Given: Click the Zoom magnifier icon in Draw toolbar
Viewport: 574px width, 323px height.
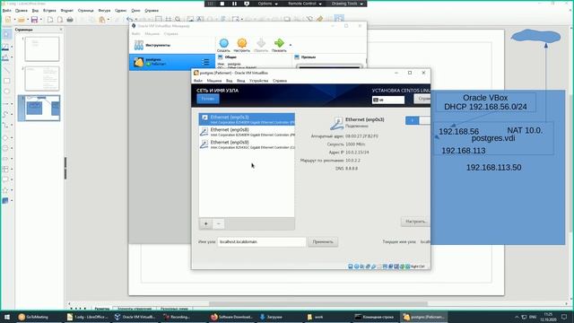Looking at the screenshot, I should pos(178,20).
